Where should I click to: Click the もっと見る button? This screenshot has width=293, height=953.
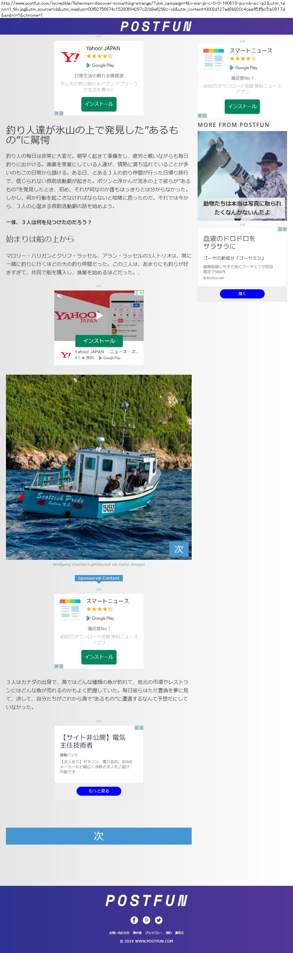(x=99, y=791)
